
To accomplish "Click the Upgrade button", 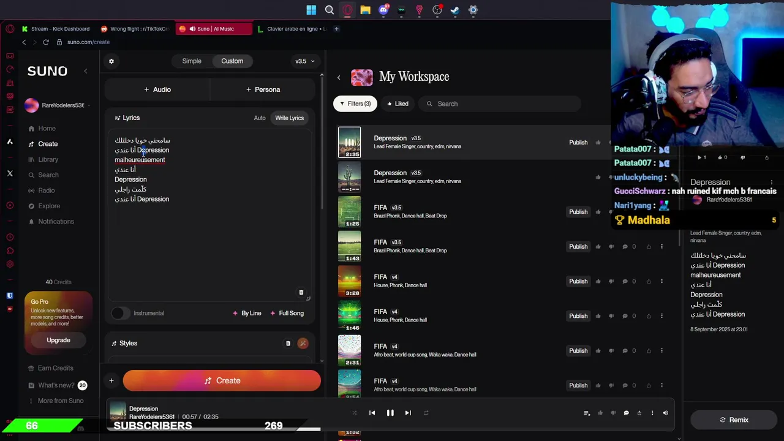I will 58,341.
